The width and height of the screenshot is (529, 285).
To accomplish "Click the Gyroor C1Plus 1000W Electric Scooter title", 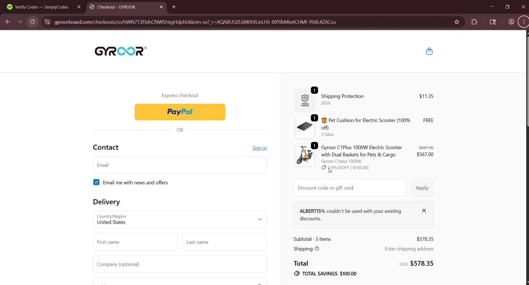I will [361, 151].
